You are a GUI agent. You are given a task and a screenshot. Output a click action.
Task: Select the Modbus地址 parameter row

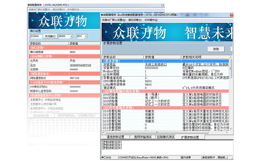click(165, 71)
